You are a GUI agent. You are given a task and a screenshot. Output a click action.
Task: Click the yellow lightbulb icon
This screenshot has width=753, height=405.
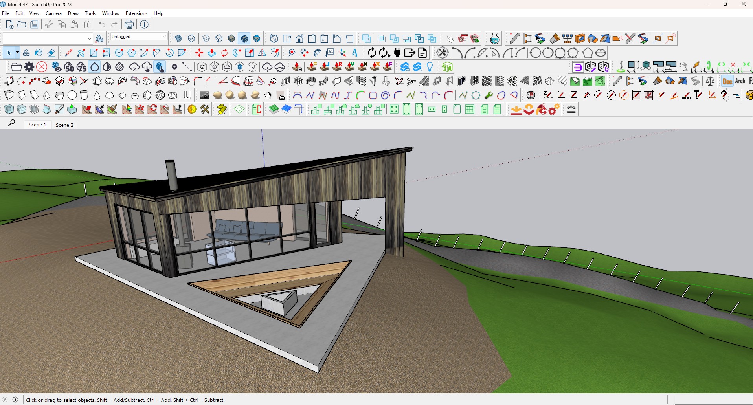tap(430, 67)
